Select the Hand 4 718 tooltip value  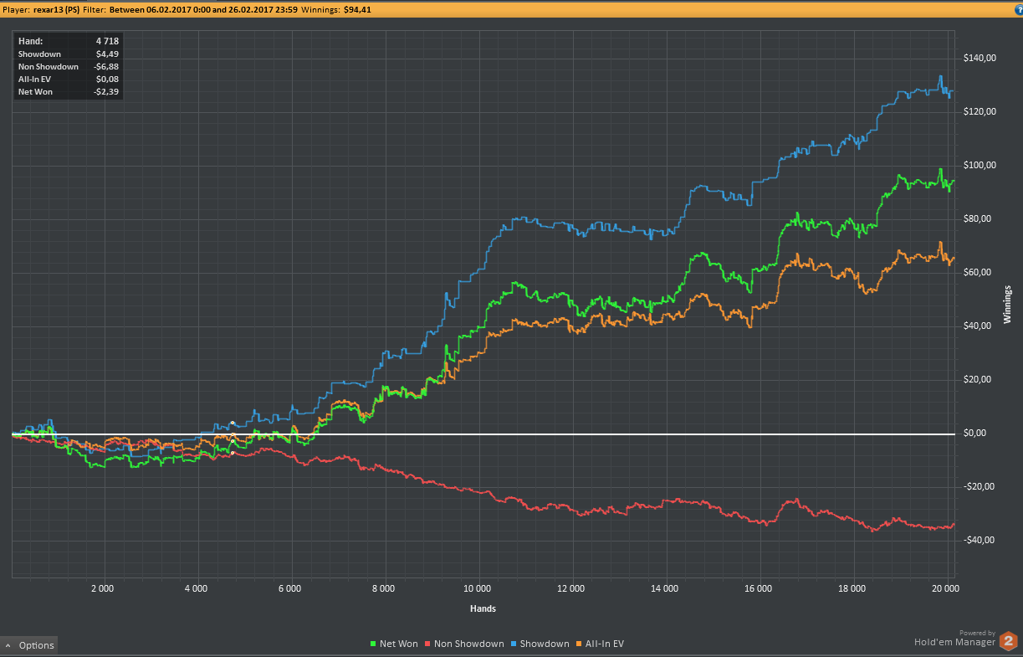106,40
